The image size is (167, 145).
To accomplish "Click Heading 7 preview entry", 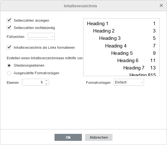I will pyautogui.click(x=134, y=68).
